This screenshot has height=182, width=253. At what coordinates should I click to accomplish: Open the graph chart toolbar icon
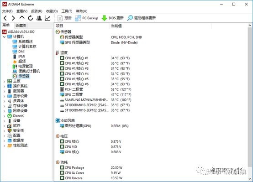point(47,18)
